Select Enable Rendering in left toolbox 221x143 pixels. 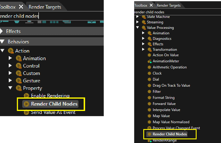50,96
